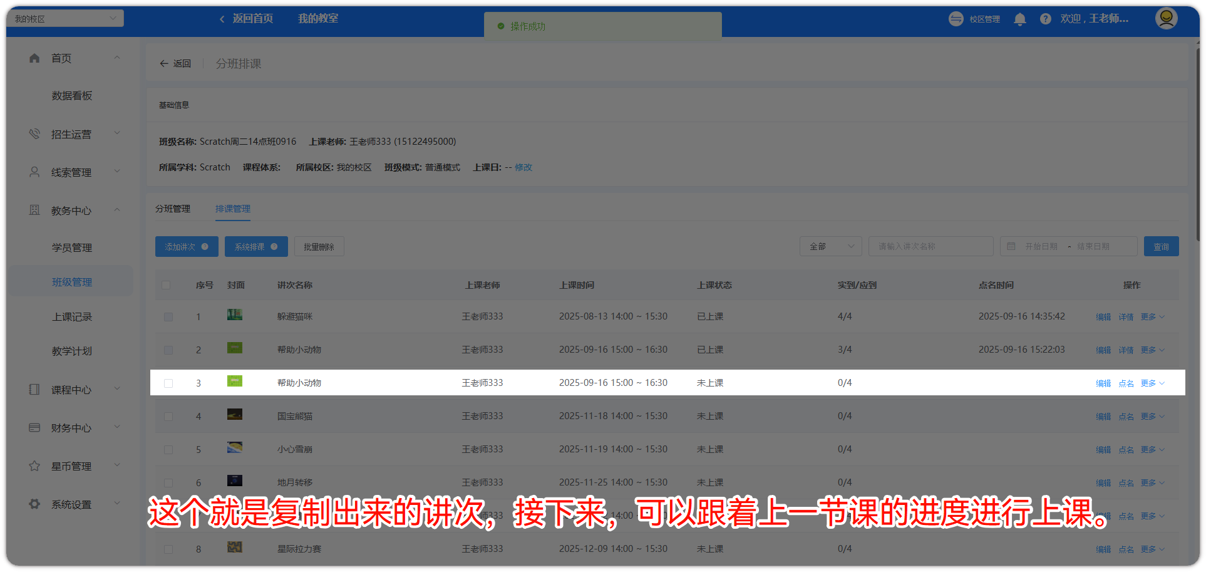
Task: Expand the 财务中心 sidebar menu
Action: tap(117, 427)
